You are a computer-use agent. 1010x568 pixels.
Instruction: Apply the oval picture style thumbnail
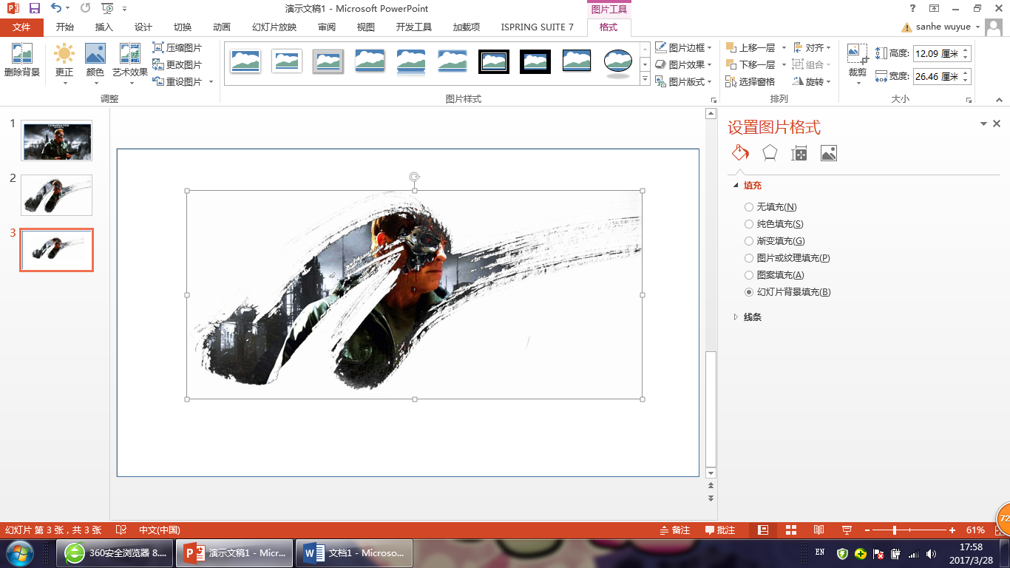pos(617,64)
